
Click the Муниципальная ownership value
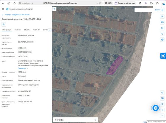(24, 91)
